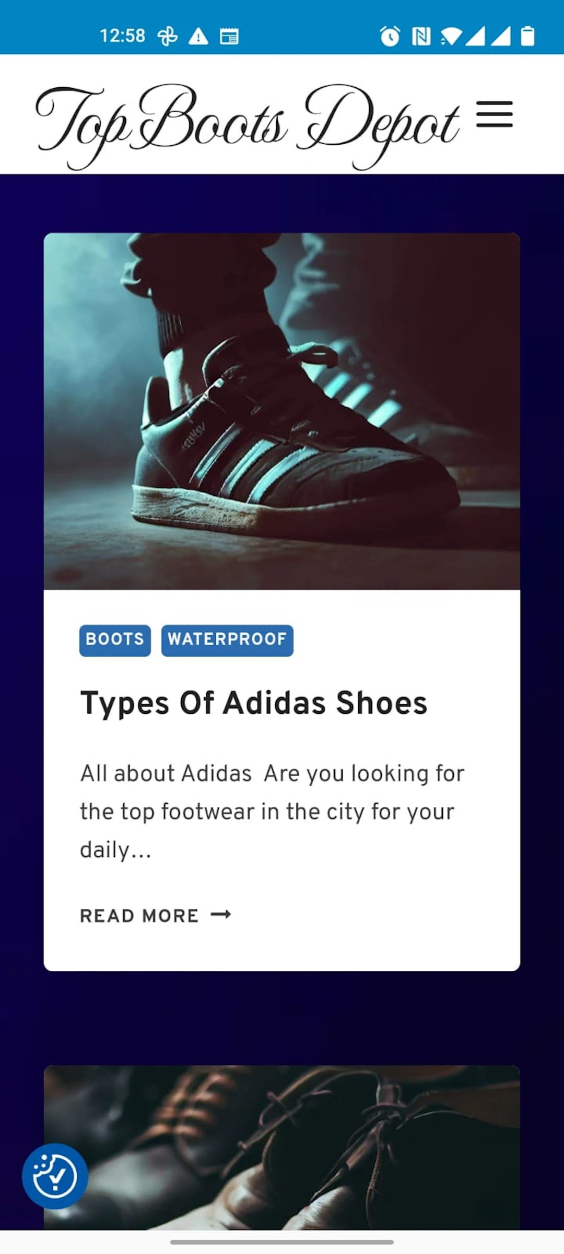564x1254 pixels.
Task: Select the BOOTS category tag
Action: point(115,640)
